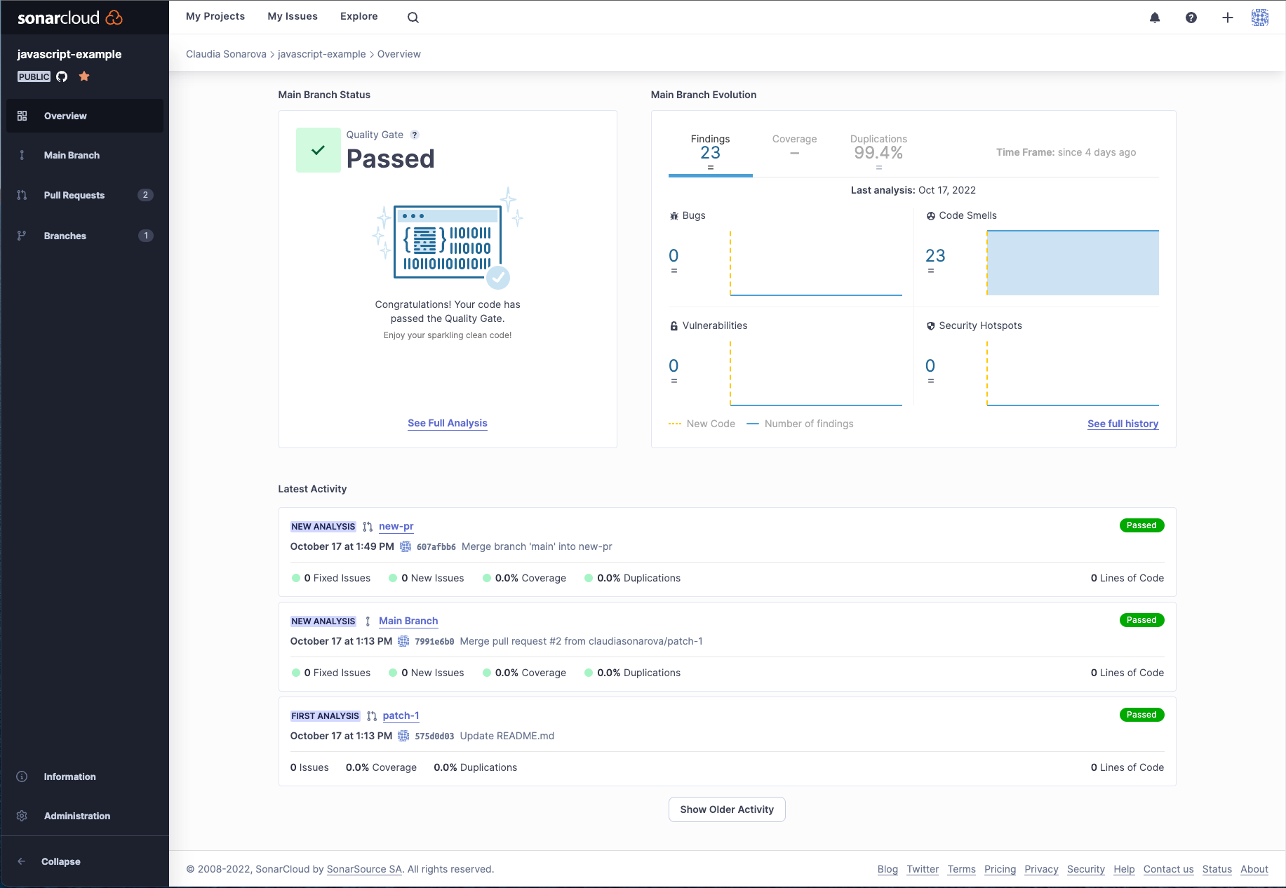
Task: Click javascript-example breadcrumb
Action: pos(322,54)
